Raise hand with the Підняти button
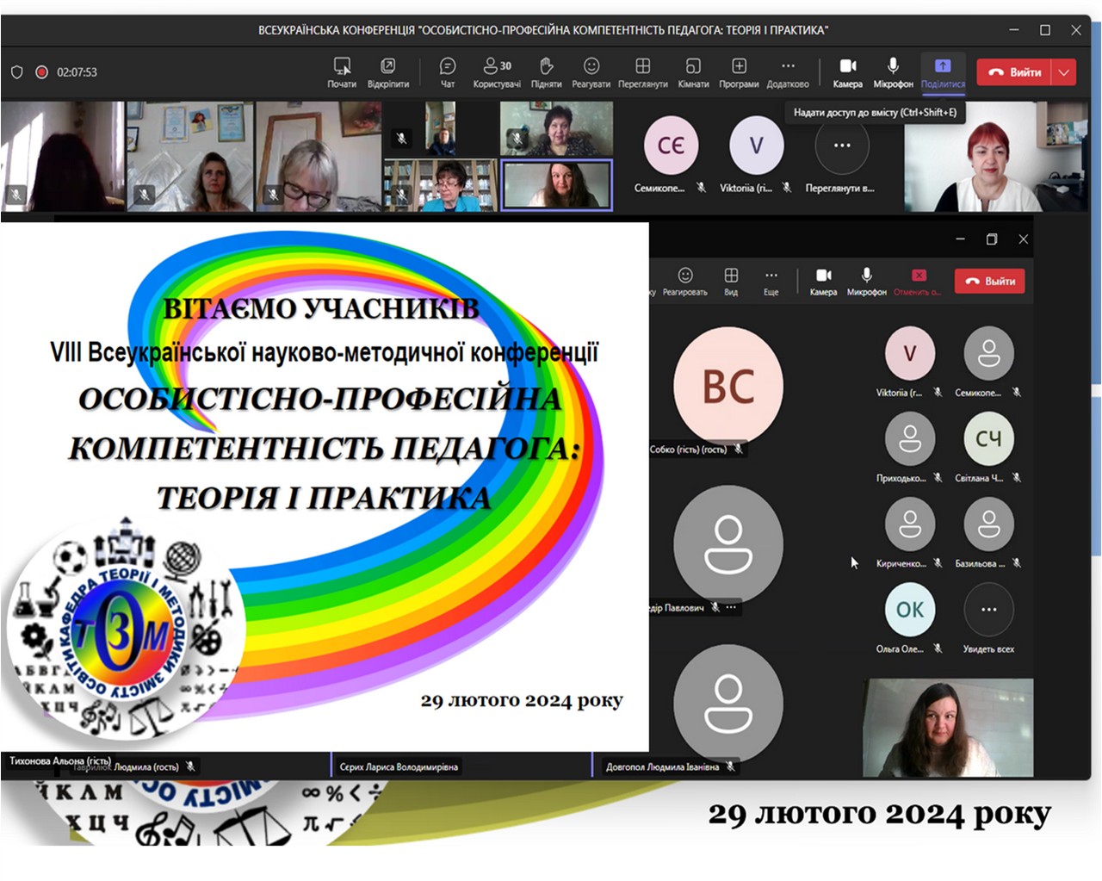 546,72
